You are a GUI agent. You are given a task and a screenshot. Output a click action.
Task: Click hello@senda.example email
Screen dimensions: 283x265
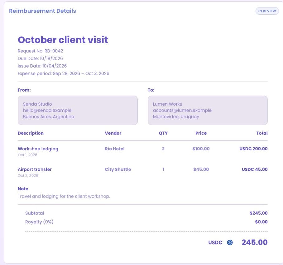click(x=47, y=110)
